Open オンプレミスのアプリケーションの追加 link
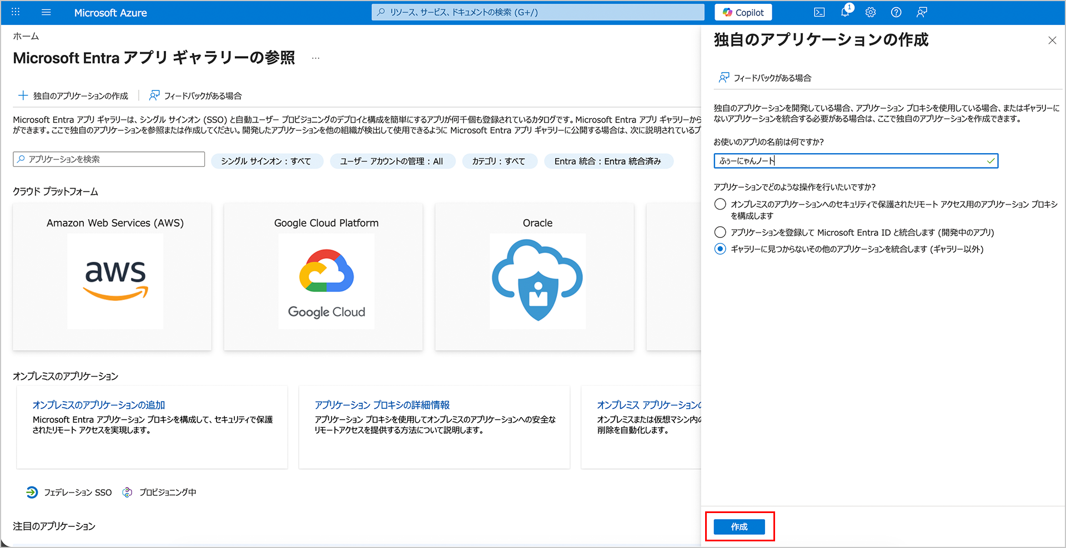This screenshot has width=1066, height=548. (x=99, y=405)
